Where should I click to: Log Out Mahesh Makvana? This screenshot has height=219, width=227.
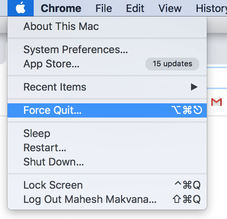(x=107, y=199)
